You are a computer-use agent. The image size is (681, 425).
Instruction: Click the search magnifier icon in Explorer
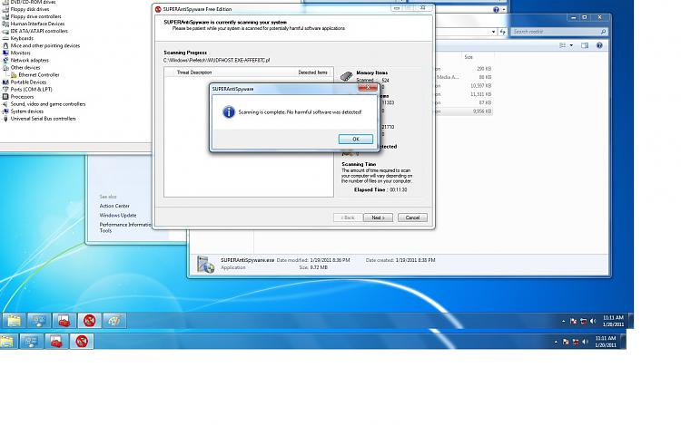tap(603, 32)
